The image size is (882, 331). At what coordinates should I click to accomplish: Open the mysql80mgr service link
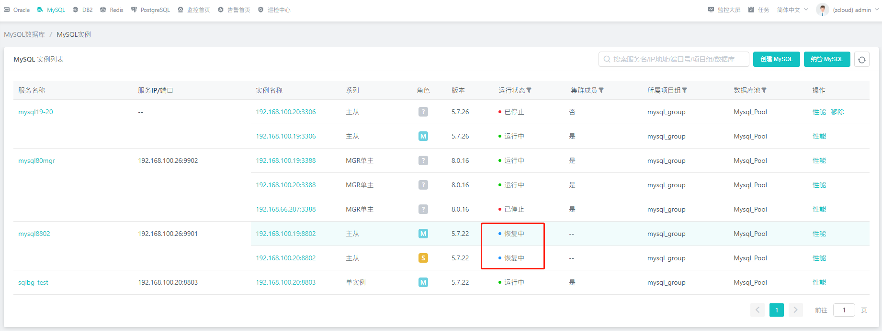(37, 160)
